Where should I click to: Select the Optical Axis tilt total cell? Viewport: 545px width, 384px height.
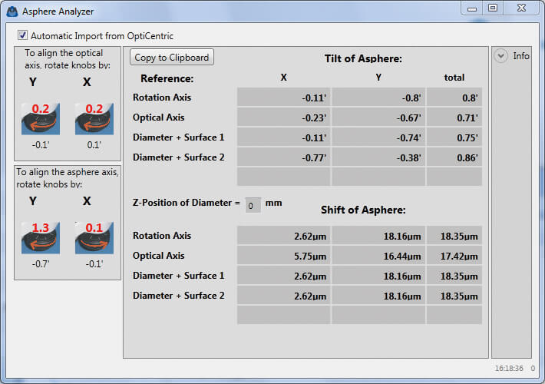pyautogui.click(x=454, y=118)
